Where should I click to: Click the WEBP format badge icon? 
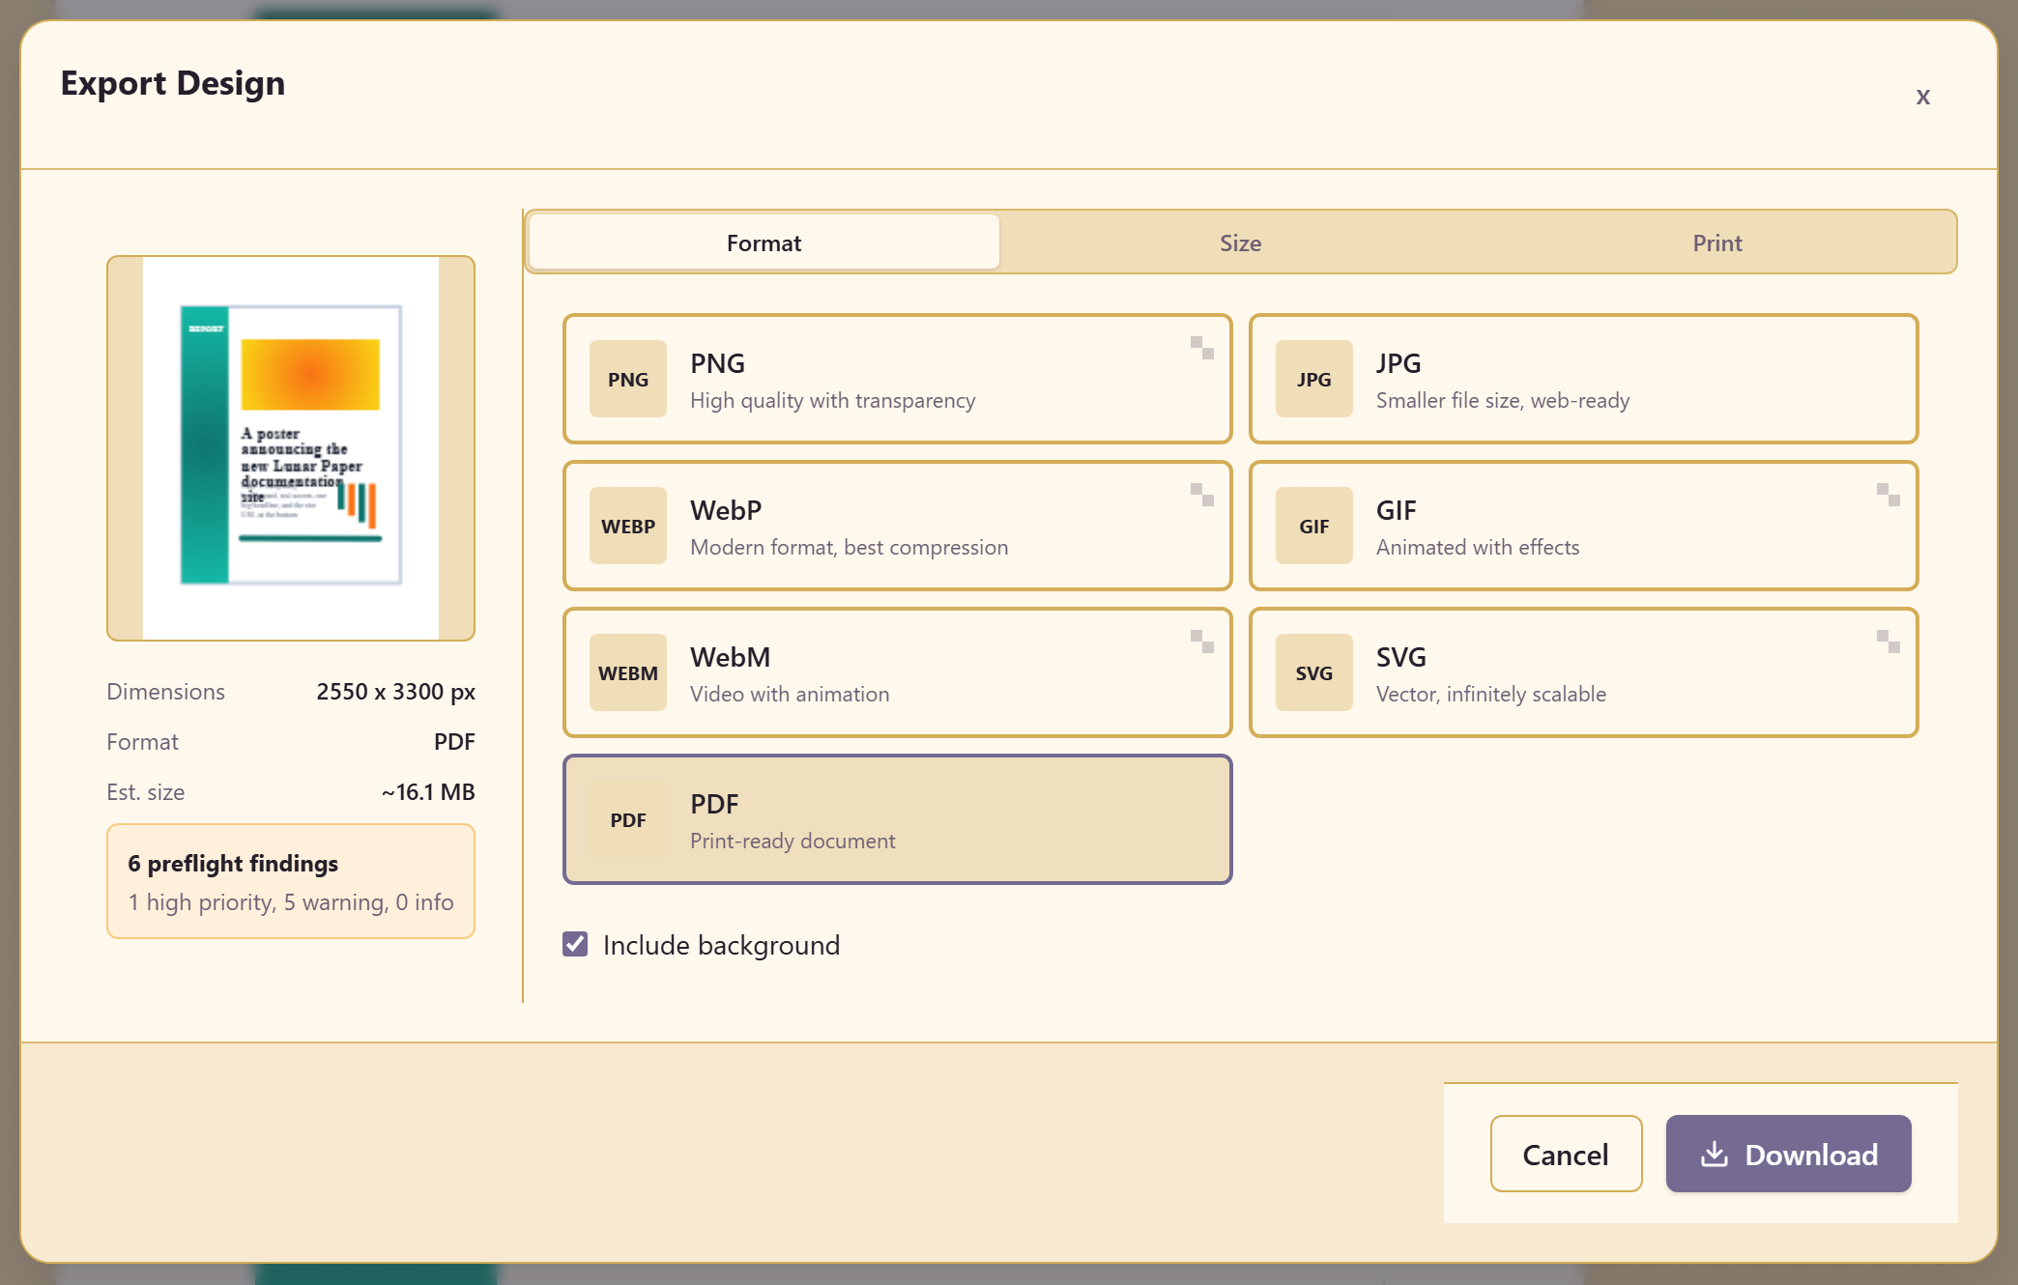628,526
